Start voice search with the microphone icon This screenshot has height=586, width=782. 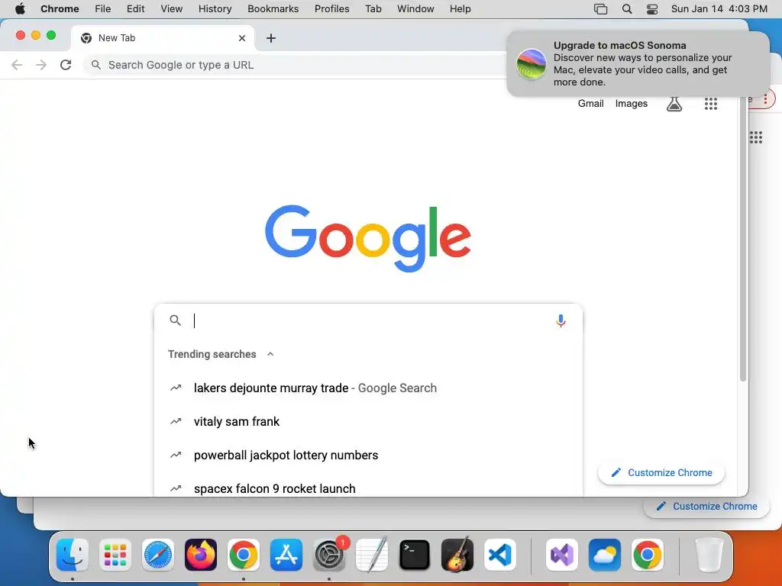[561, 320]
